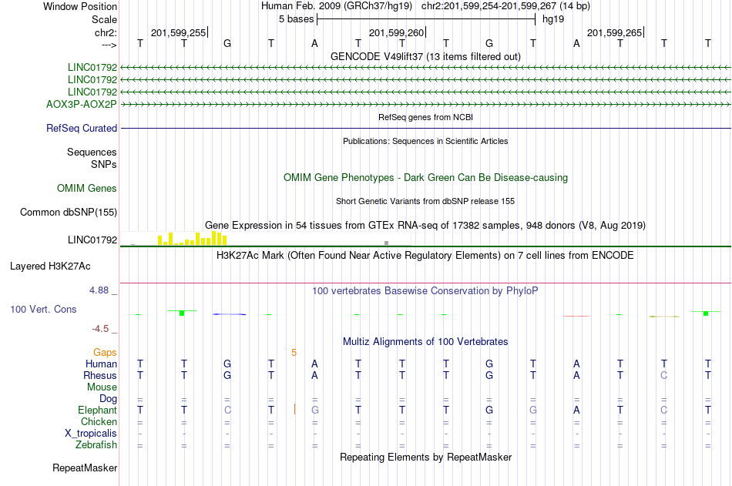Screen dimensions: 732x486
Task: Click the Gaps row label
Action: pos(105,352)
